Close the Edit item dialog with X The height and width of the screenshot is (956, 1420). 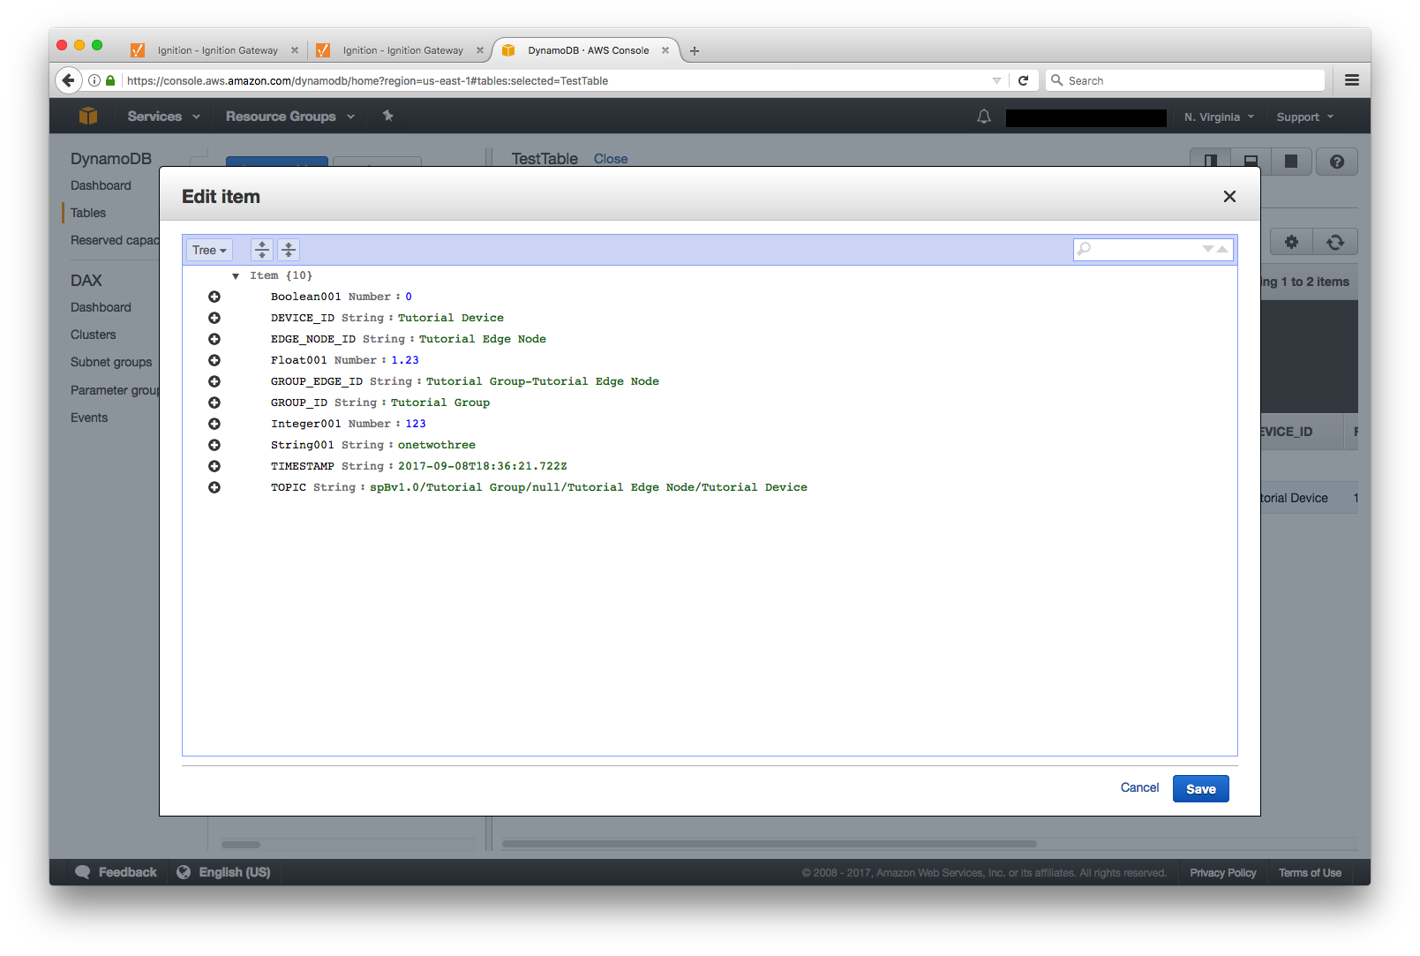(x=1229, y=197)
